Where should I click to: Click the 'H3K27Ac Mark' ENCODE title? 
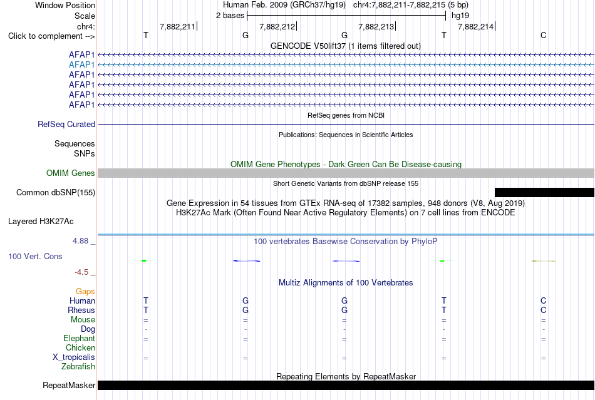(346, 212)
